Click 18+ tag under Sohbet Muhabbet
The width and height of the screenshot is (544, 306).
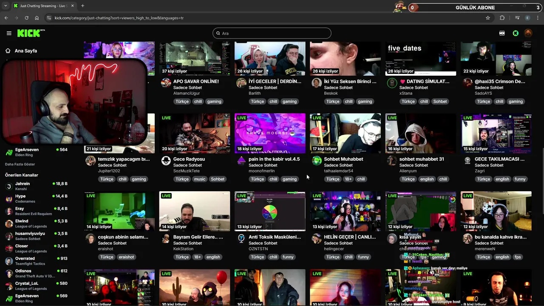(x=348, y=179)
